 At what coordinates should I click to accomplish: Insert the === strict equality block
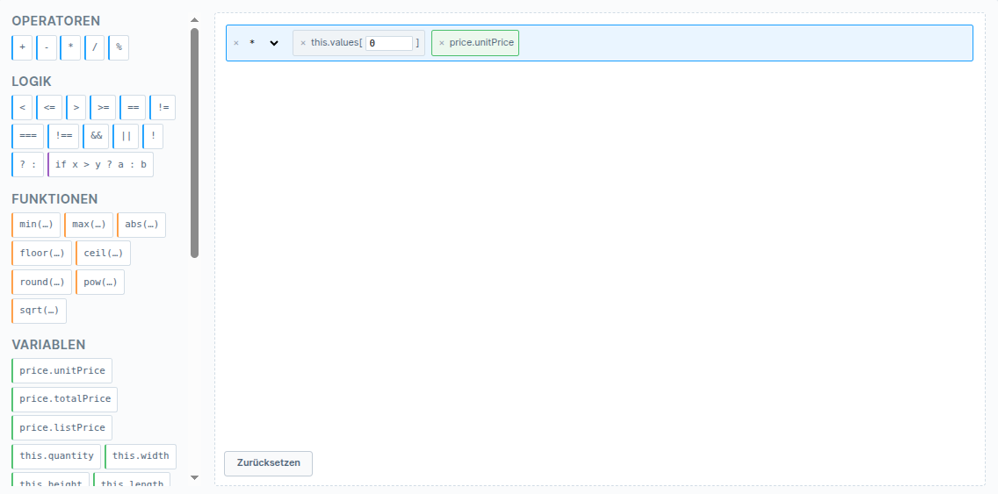[28, 136]
